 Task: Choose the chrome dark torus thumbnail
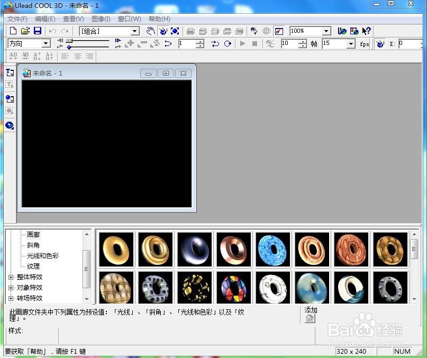tap(194, 249)
